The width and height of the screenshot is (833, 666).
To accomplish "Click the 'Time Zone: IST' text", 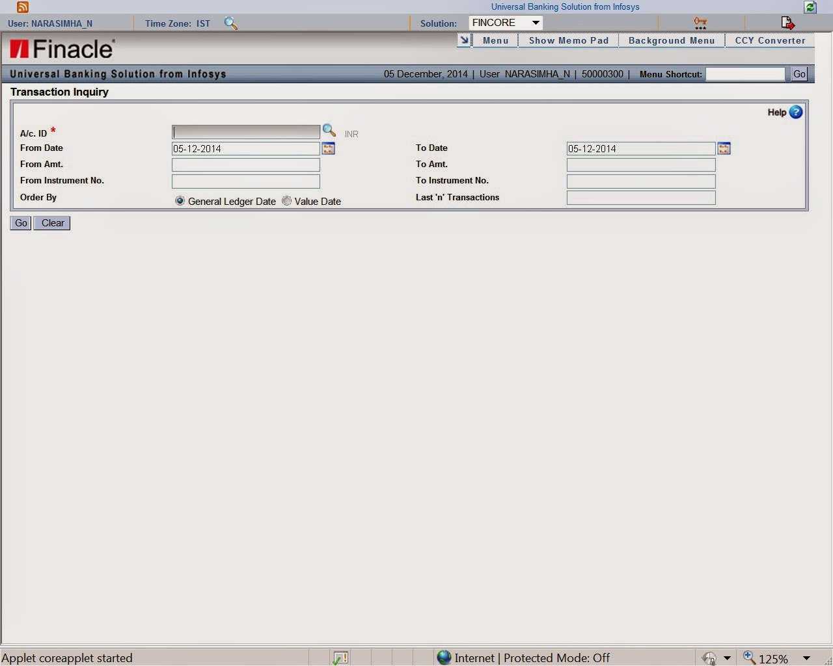I will point(178,23).
